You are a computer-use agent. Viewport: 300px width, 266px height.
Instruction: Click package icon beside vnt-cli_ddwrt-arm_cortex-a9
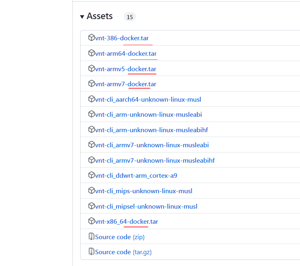click(92, 175)
